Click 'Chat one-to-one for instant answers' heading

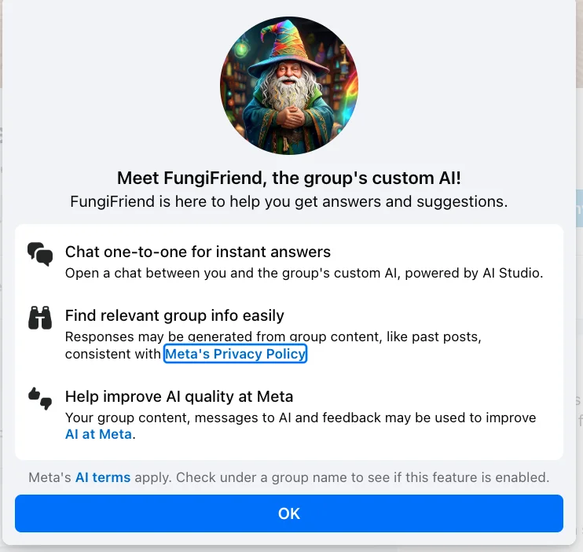click(198, 252)
